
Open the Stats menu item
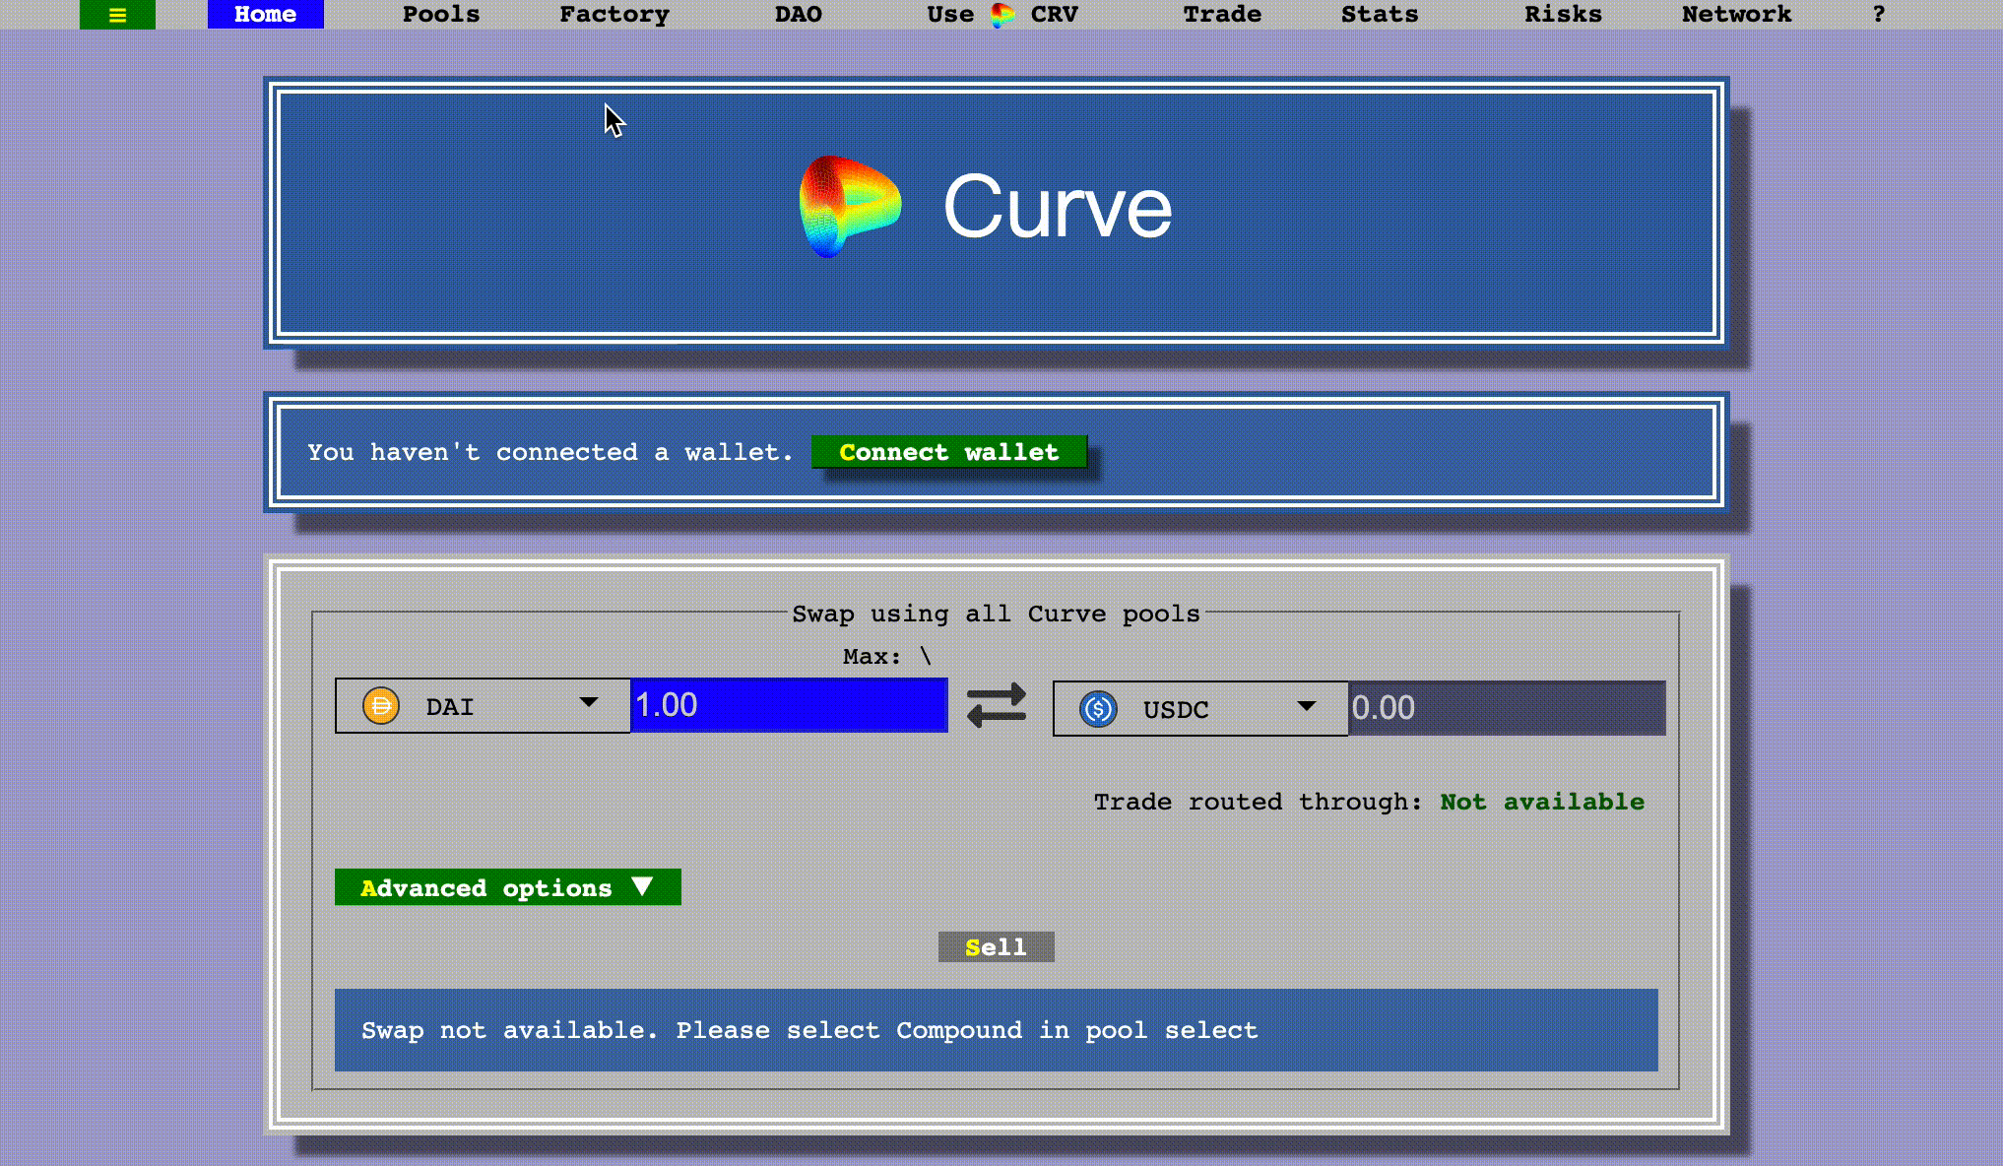pos(1380,15)
